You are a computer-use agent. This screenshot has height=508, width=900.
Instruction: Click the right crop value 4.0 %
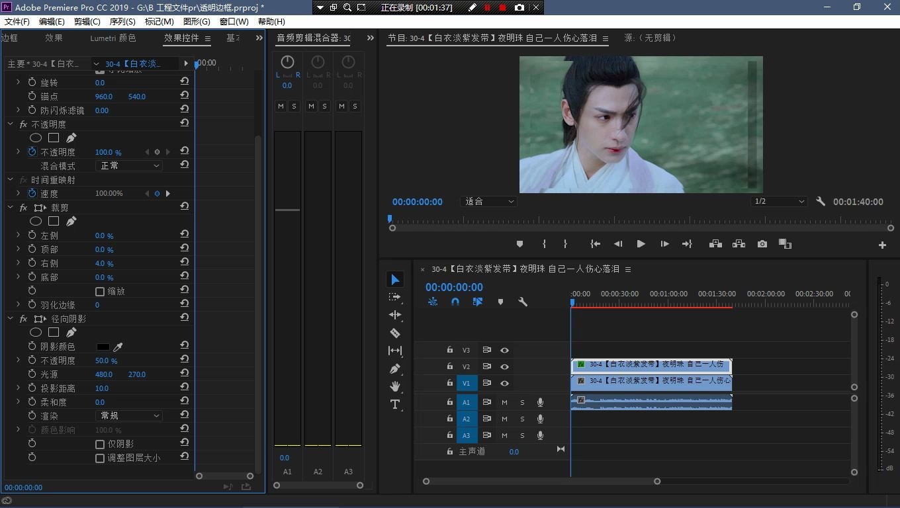[104, 263]
